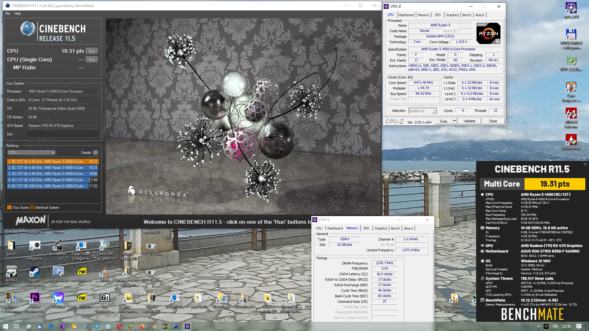This screenshot has height=331, width=589.
Task: Open the SPD tab in top CPU-Z window
Action: [437, 15]
